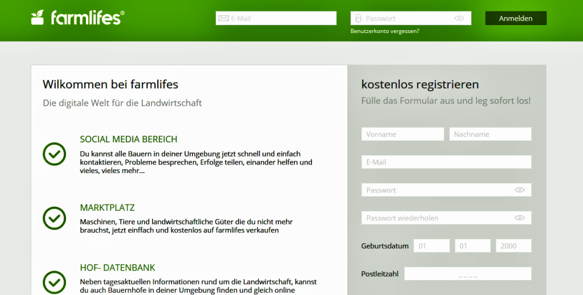The width and height of the screenshot is (583, 295).
Task: Select the Geburtsdatum year field showing 2000
Action: point(514,246)
